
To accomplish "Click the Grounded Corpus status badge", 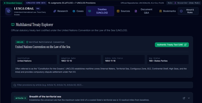I will tap(13, 3).
